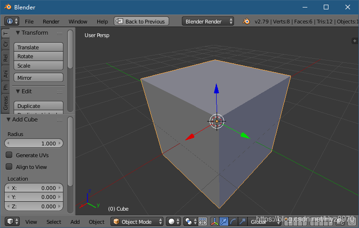Decrease Radius with left arrow
Image resolution: width=359 pixels, height=228 pixels.
(8, 144)
